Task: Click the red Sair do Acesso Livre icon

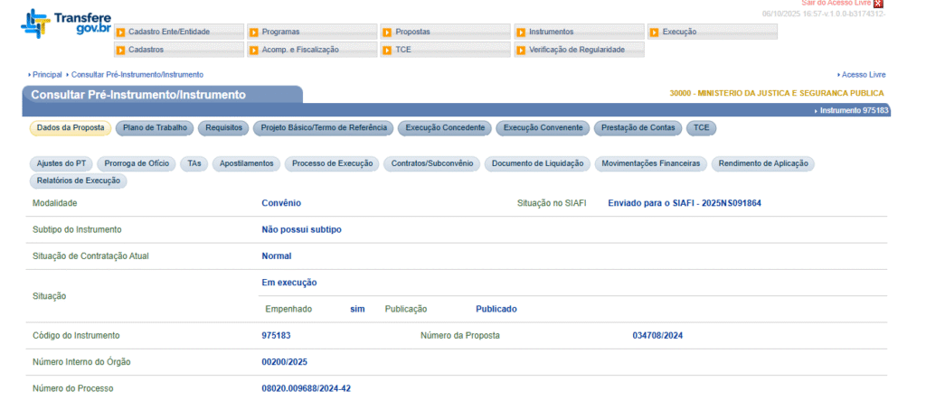Action: pos(878,5)
